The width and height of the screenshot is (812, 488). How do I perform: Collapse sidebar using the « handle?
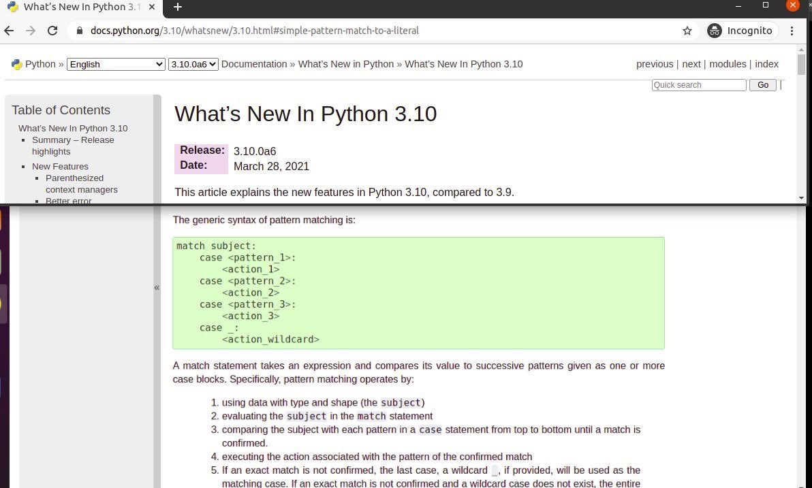(x=157, y=288)
